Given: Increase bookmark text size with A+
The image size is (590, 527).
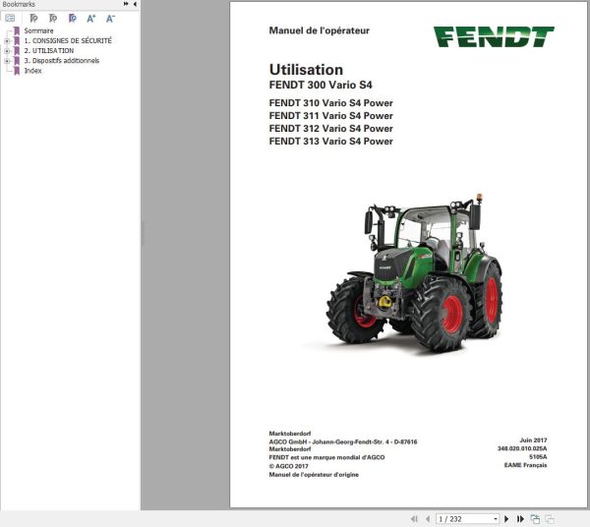Looking at the screenshot, I should pyautogui.click(x=91, y=18).
